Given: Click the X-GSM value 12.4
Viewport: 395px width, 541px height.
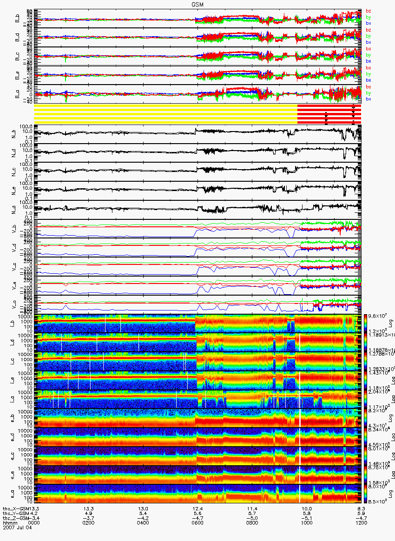Looking at the screenshot, I should point(197,509).
